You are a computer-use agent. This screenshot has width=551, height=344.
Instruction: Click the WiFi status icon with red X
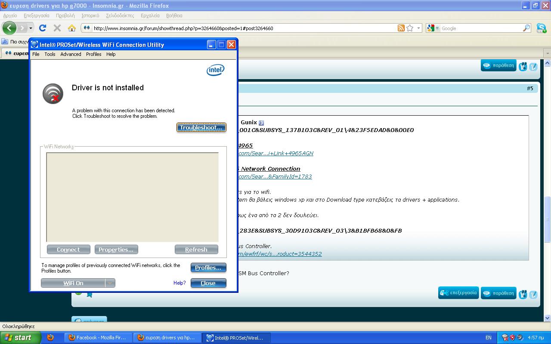click(53, 93)
